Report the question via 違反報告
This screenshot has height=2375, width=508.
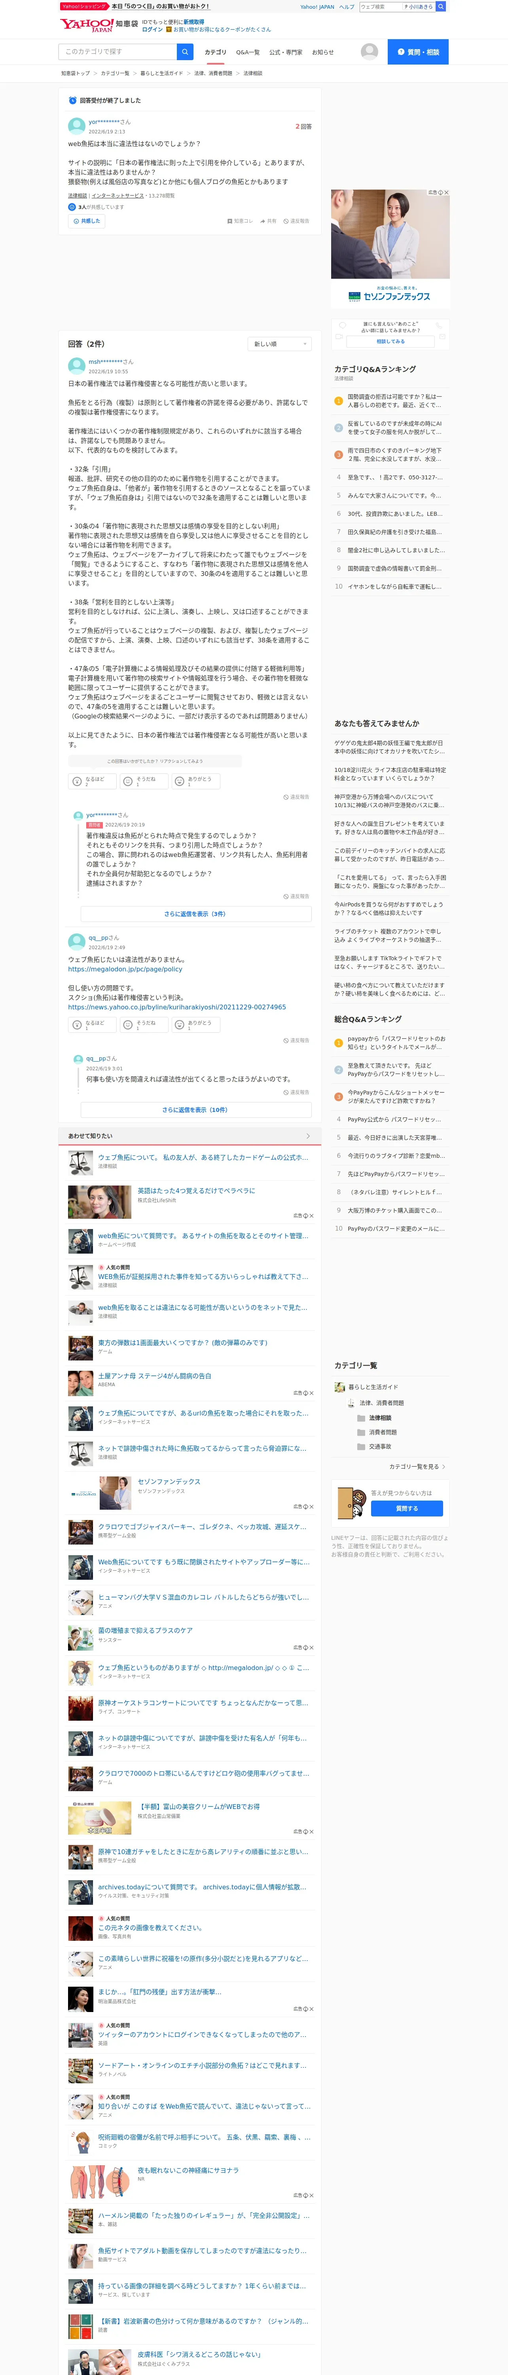coord(297,221)
